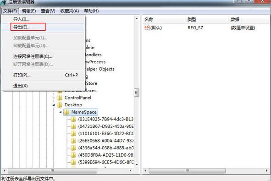This screenshot has height=181, width=271.
Task: Click the Desktop folder icon
Action: coord(60,105)
